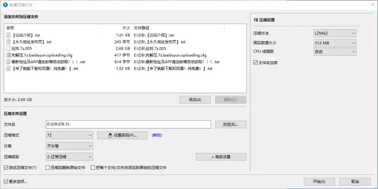The image size is (378, 189).
Task: Click 开始(S) to start compression
Action: click(319, 182)
